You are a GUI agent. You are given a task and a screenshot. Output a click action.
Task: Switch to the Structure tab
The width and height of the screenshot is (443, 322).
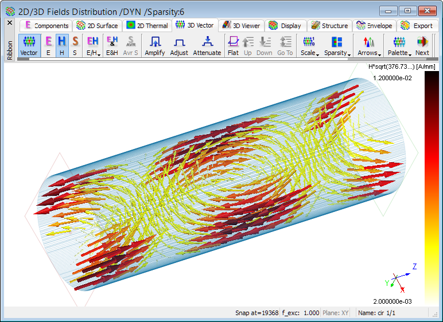coord(330,26)
